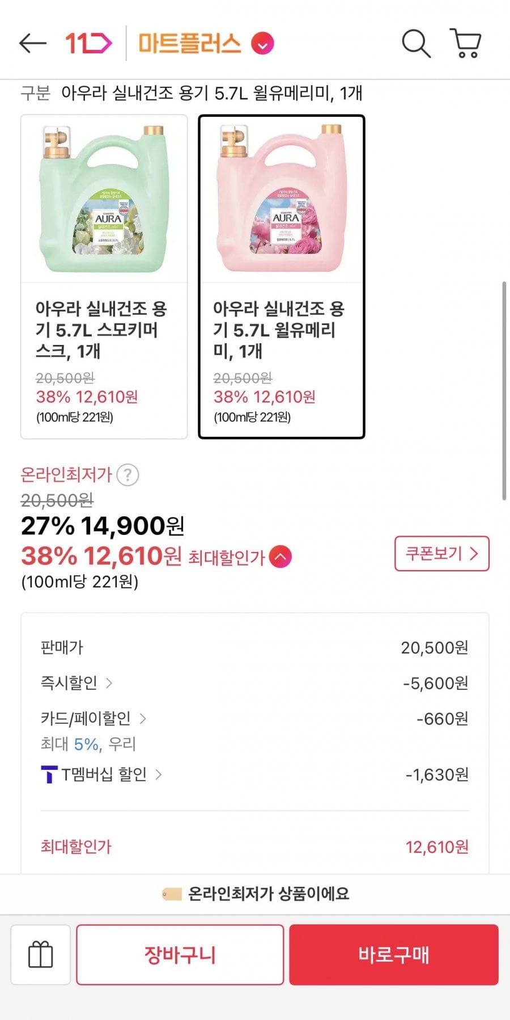Click the page scrollbar on the right
The height and width of the screenshot is (1020, 510).
tap(504, 391)
